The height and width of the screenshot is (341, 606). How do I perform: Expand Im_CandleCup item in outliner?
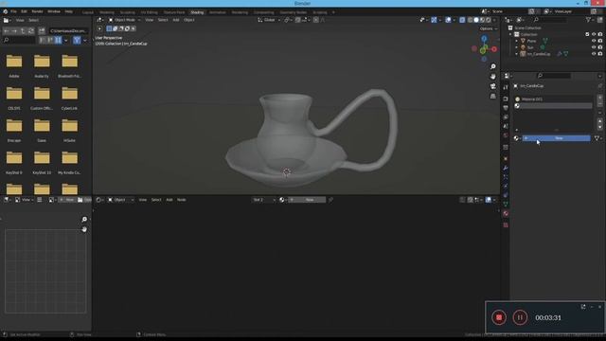(x=517, y=54)
